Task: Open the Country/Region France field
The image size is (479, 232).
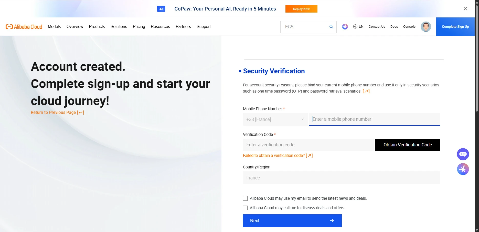Action: coord(342,178)
